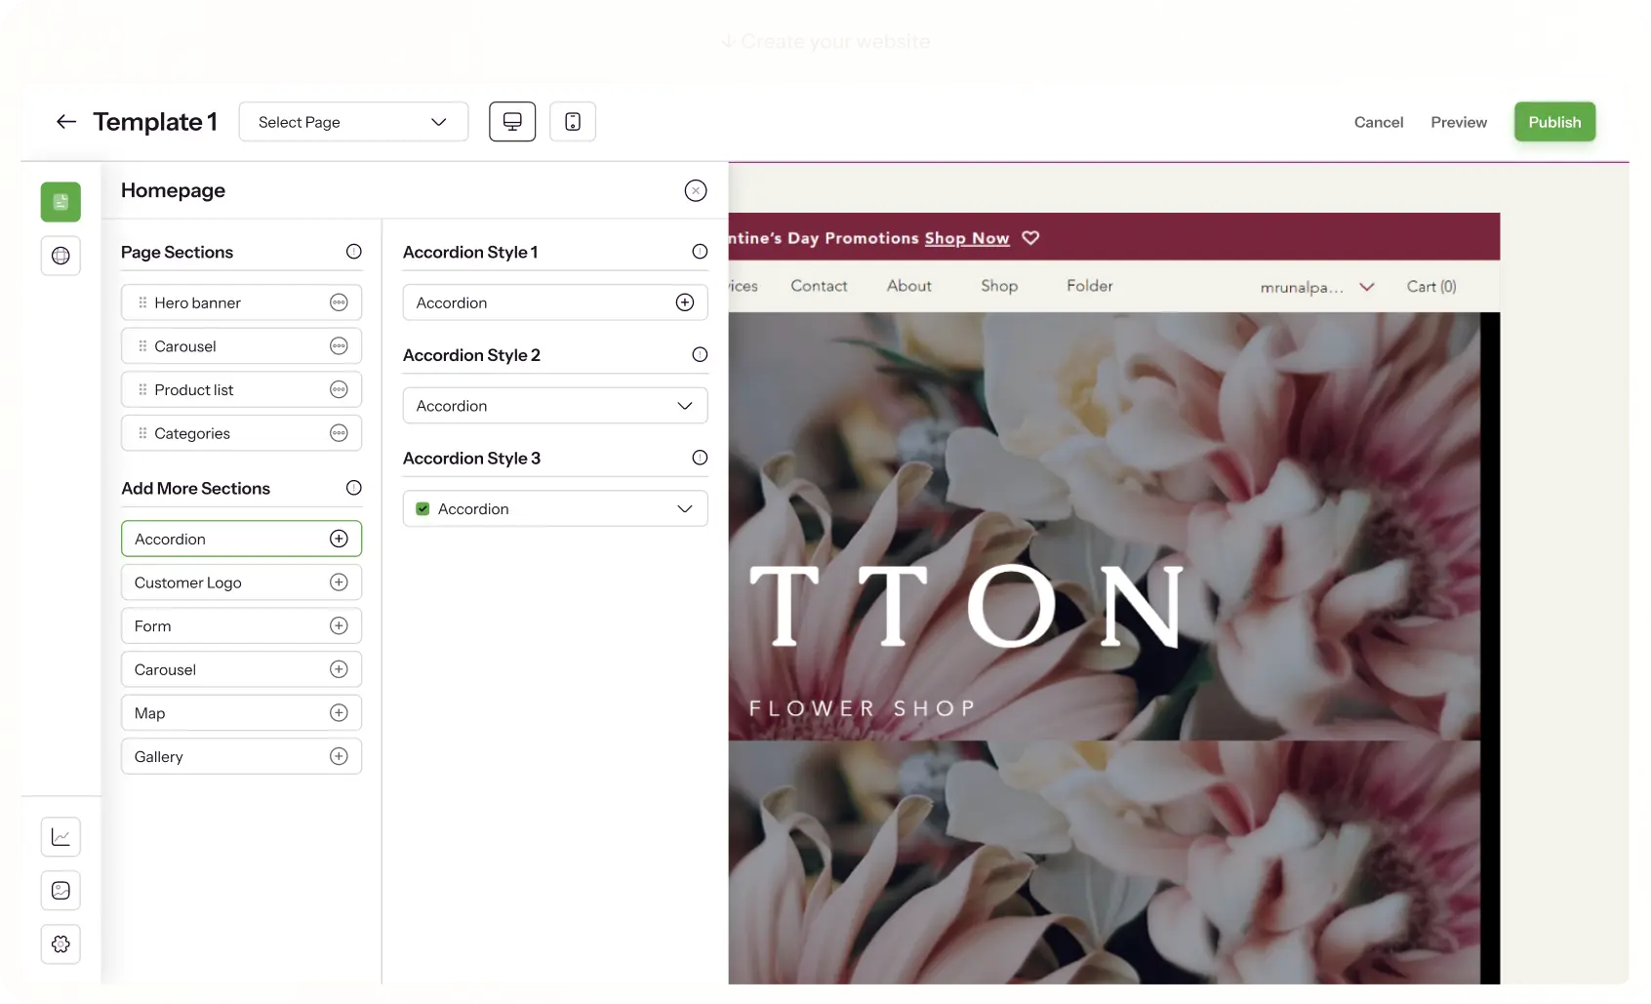Open options menu for Hero banner
This screenshot has width=1651, height=1004.
(339, 302)
